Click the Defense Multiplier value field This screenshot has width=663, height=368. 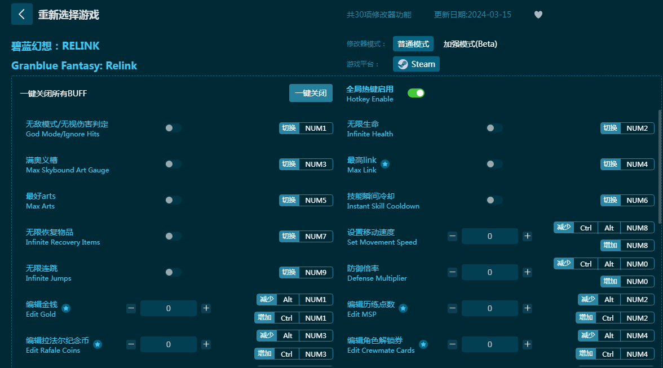pos(489,272)
